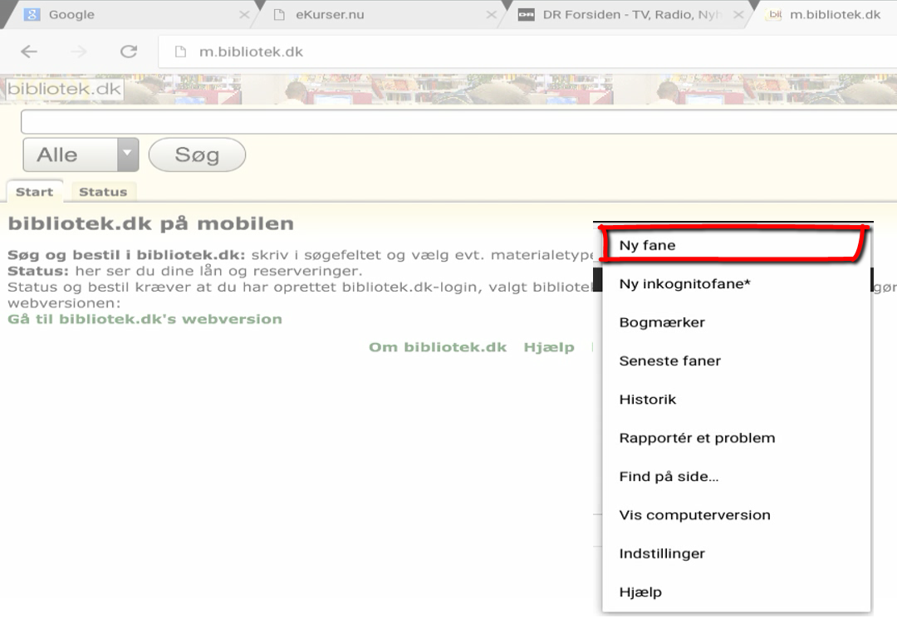Open the Status page tab
This screenshot has height=638, width=897.
103,192
